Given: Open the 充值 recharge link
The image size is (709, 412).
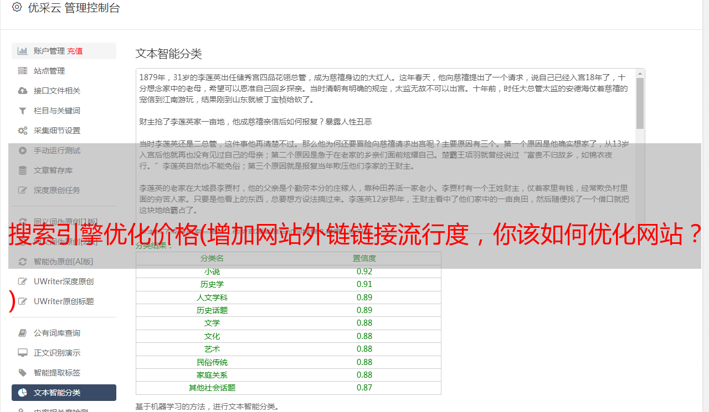Looking at the screenshot, I should click(75, 51).
